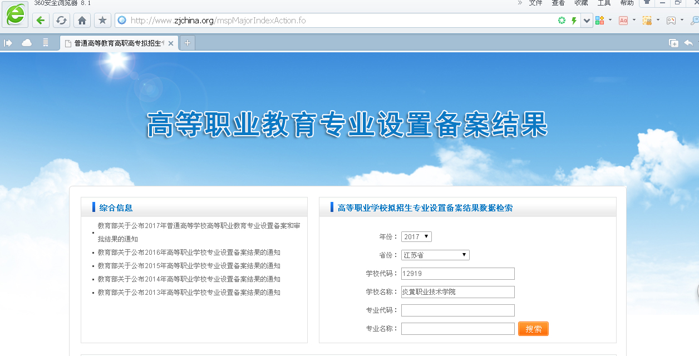Image resolution: width=699 pixels, height=356 pixels.
Task: Reload the page with the refresh icon
Action: 61,21
